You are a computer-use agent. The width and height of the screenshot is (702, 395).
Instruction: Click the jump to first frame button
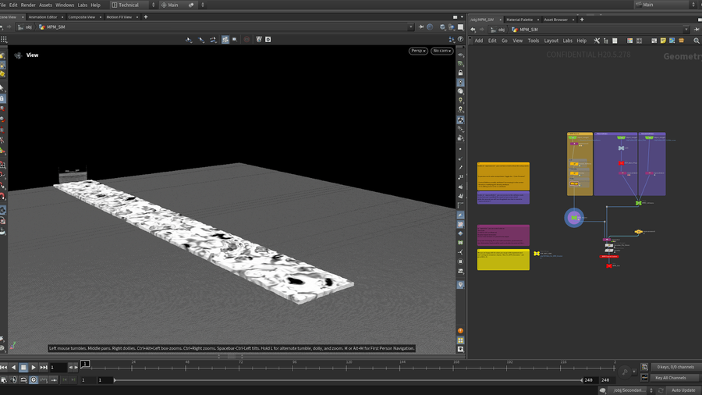click(4, 367)
